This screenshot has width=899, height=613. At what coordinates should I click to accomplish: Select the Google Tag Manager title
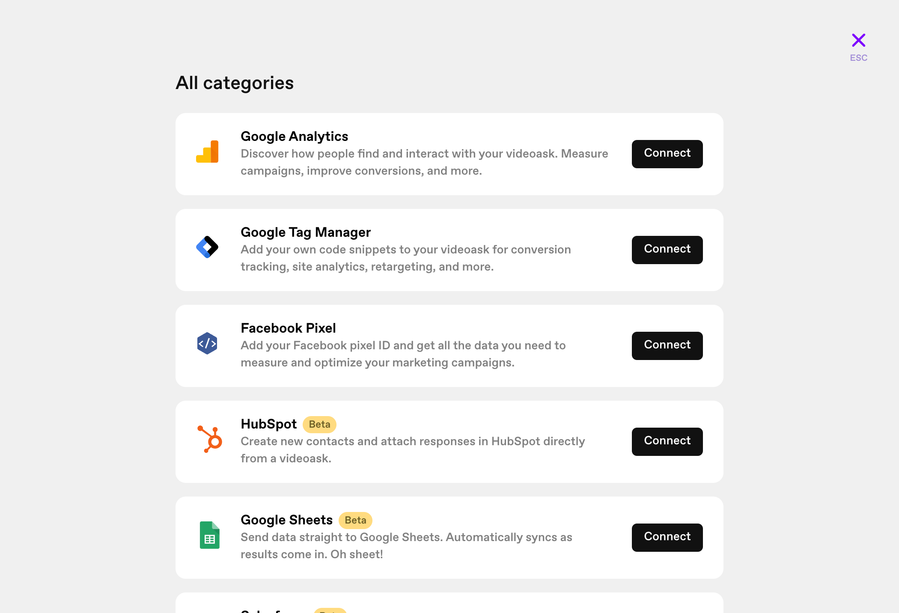(x=306, y=232)
